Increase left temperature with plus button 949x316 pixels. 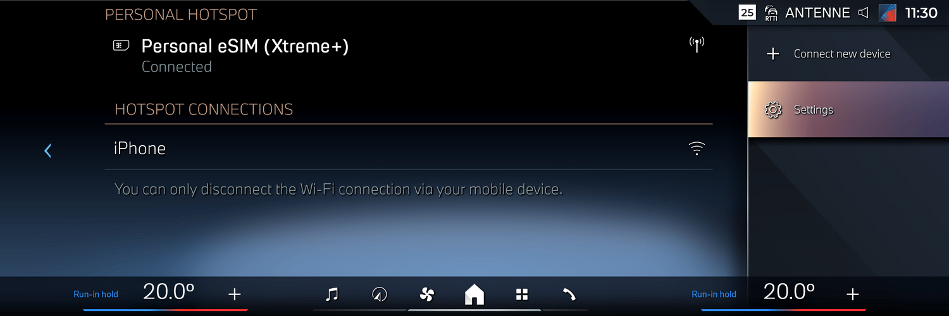[x=235, y=294]
